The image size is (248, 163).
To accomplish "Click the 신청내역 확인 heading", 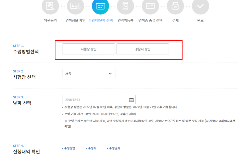I will (26, 151).
